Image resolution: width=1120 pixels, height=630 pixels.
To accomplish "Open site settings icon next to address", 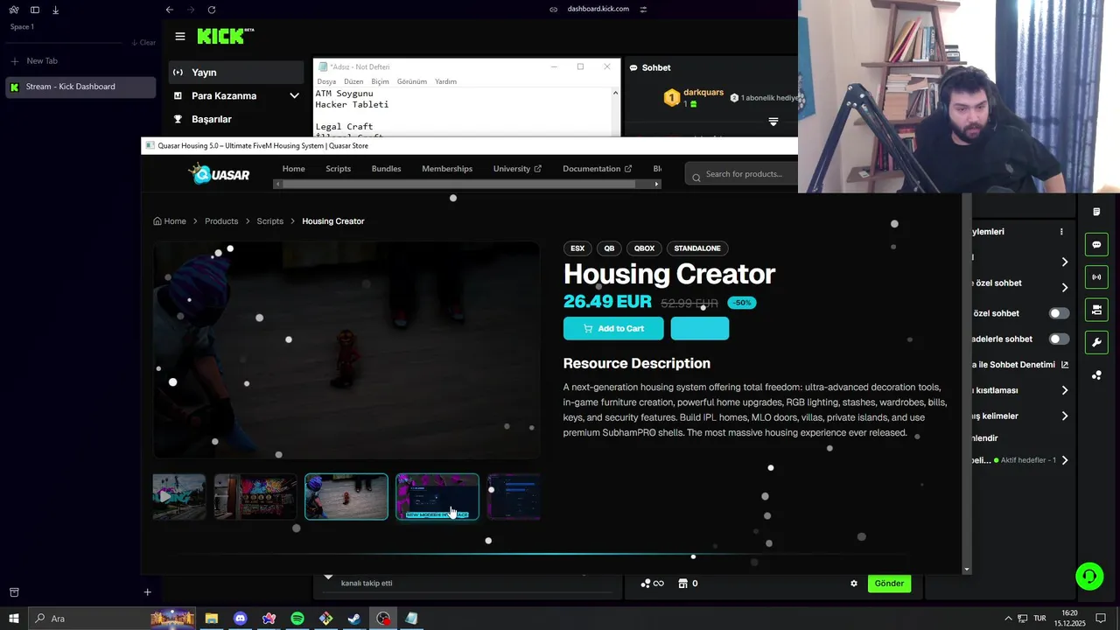I will tap(643, 10).
